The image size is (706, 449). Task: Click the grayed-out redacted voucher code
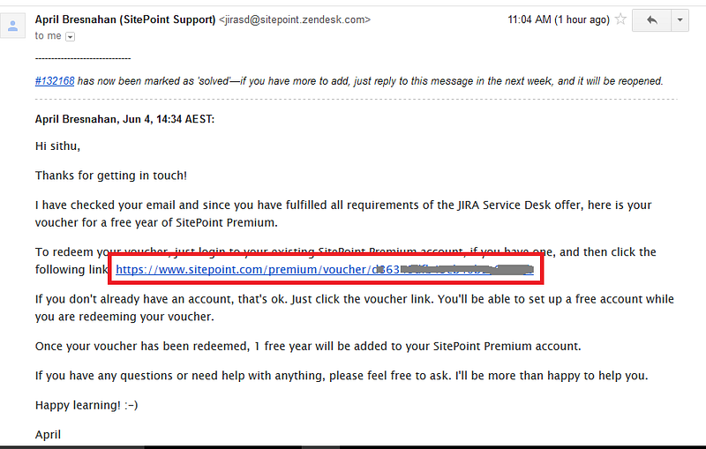coord(466,270)
